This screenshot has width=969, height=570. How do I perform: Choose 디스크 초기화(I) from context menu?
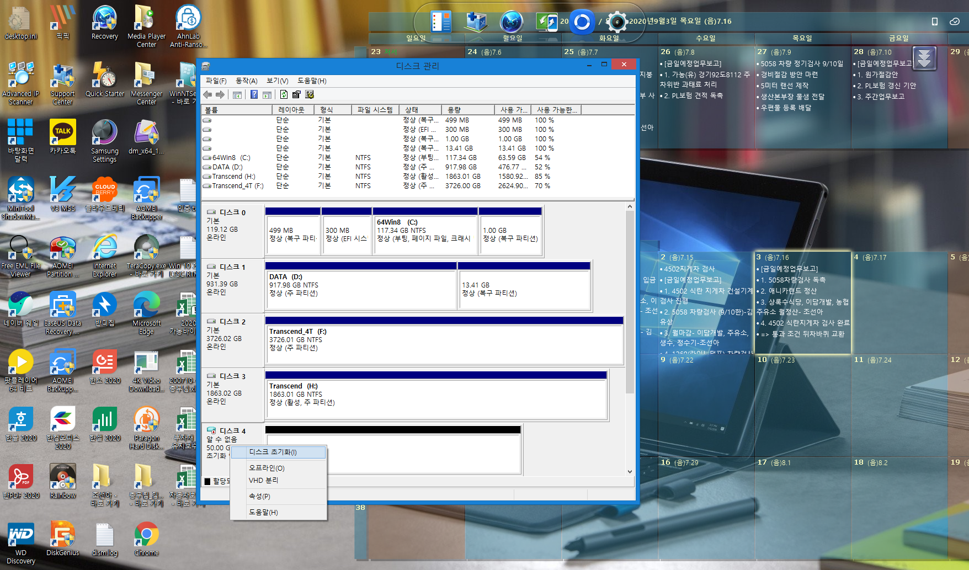pyautogui.click(x=278, y=452)
